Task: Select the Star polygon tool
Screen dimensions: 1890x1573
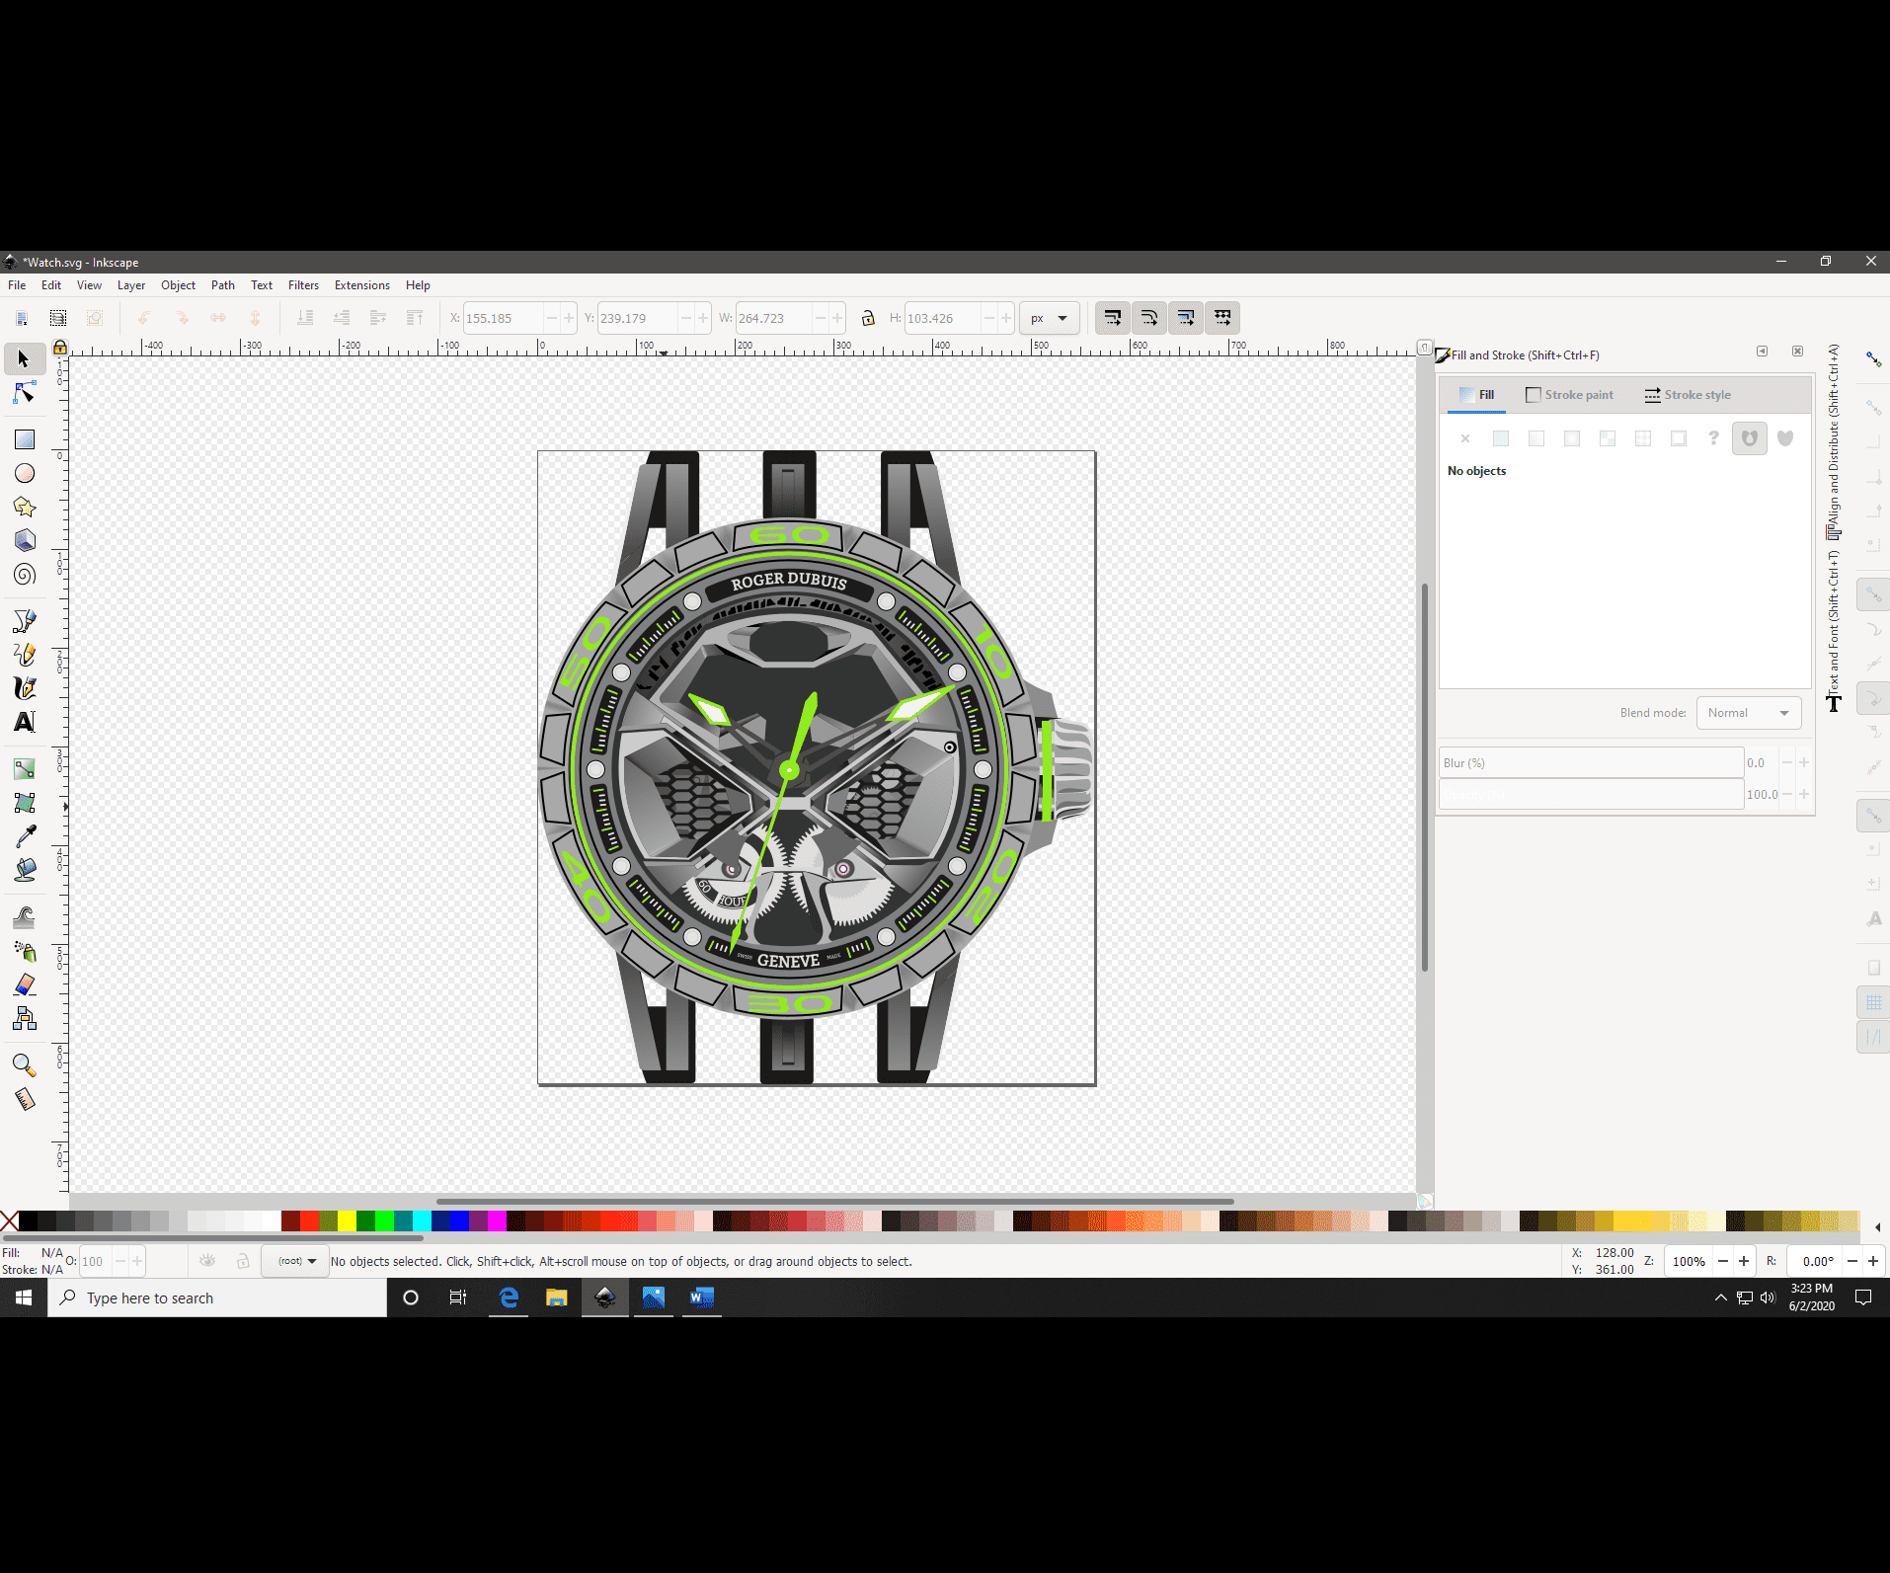Action: coord(25,507)
